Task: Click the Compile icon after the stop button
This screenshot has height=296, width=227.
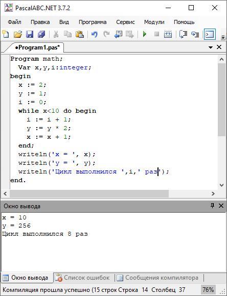Action: [168, 34]
